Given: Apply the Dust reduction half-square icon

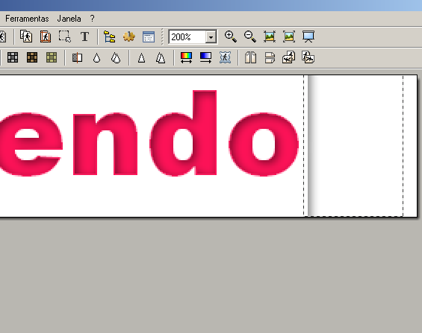Looking at the screenshot, I should [77, 57].
